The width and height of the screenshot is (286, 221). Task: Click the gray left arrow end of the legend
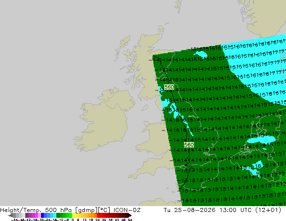point(10,215)
